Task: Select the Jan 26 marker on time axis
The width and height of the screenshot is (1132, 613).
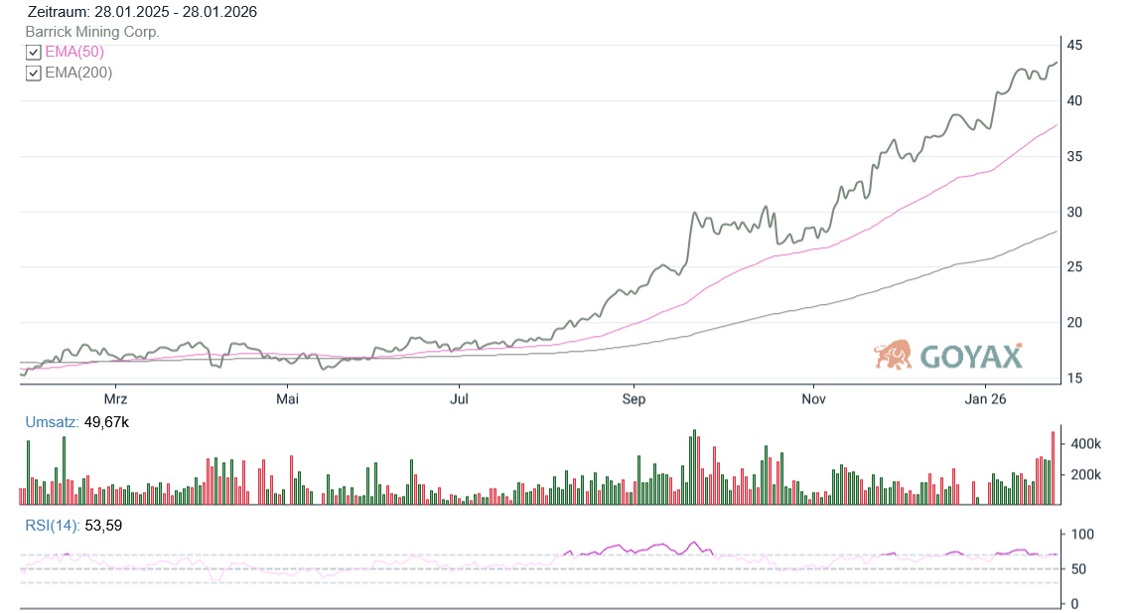Action: [x=985, y=399]
